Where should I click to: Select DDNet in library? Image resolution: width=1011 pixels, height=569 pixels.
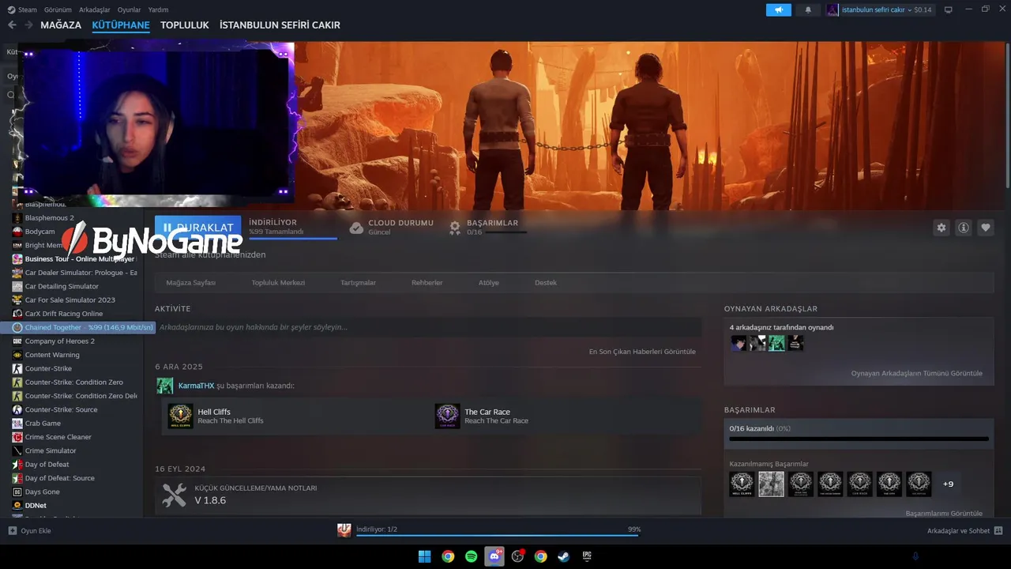click(36, 506)
